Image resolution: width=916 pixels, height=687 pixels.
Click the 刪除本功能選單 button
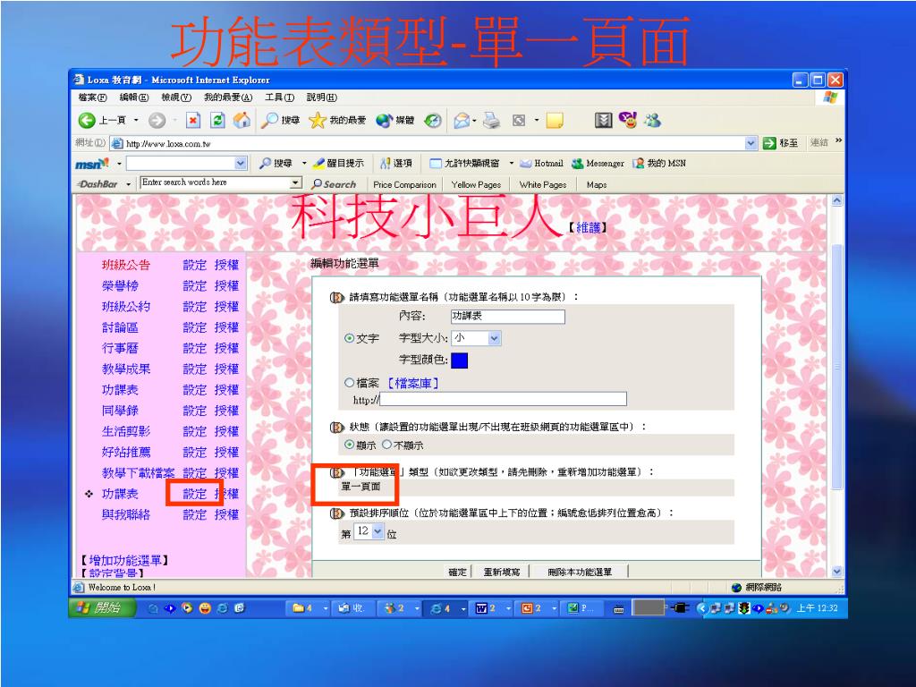pos(580,572)
